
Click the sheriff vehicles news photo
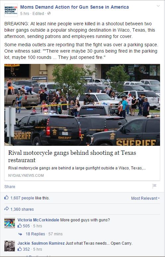(x=82, y=105)
